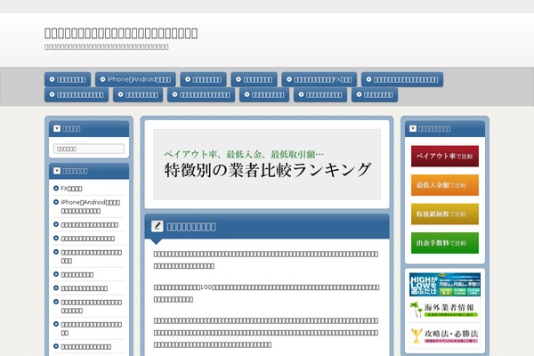Open the 特徴別の業者比較ランキング banner
Image resolution: width=534 pixels, height=356 pixels.
[x=267, y=164]
